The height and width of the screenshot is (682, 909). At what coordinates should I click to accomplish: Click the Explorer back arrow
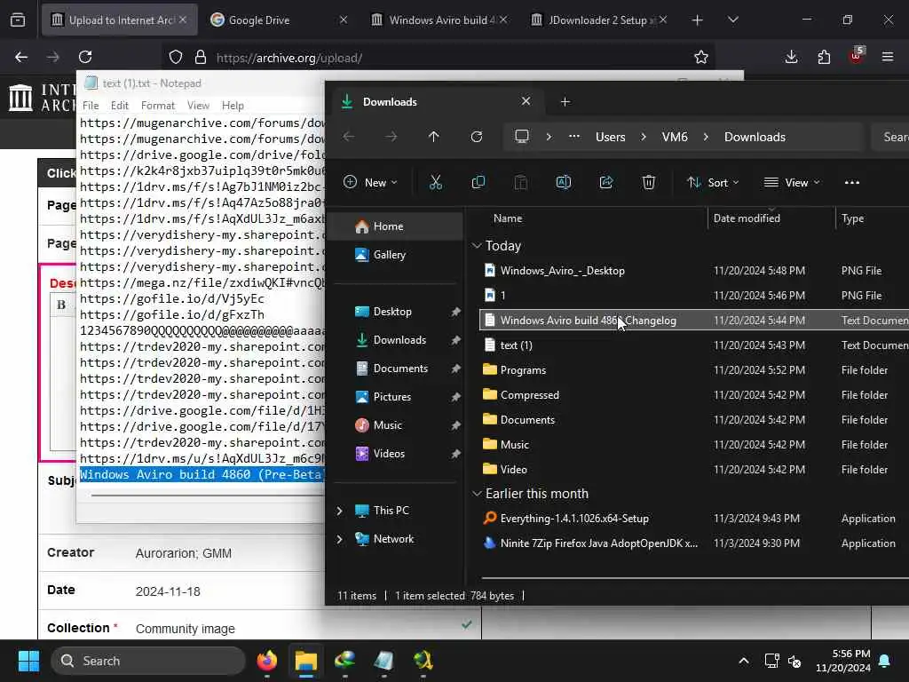pyautogui.click(x=348, y=137)
